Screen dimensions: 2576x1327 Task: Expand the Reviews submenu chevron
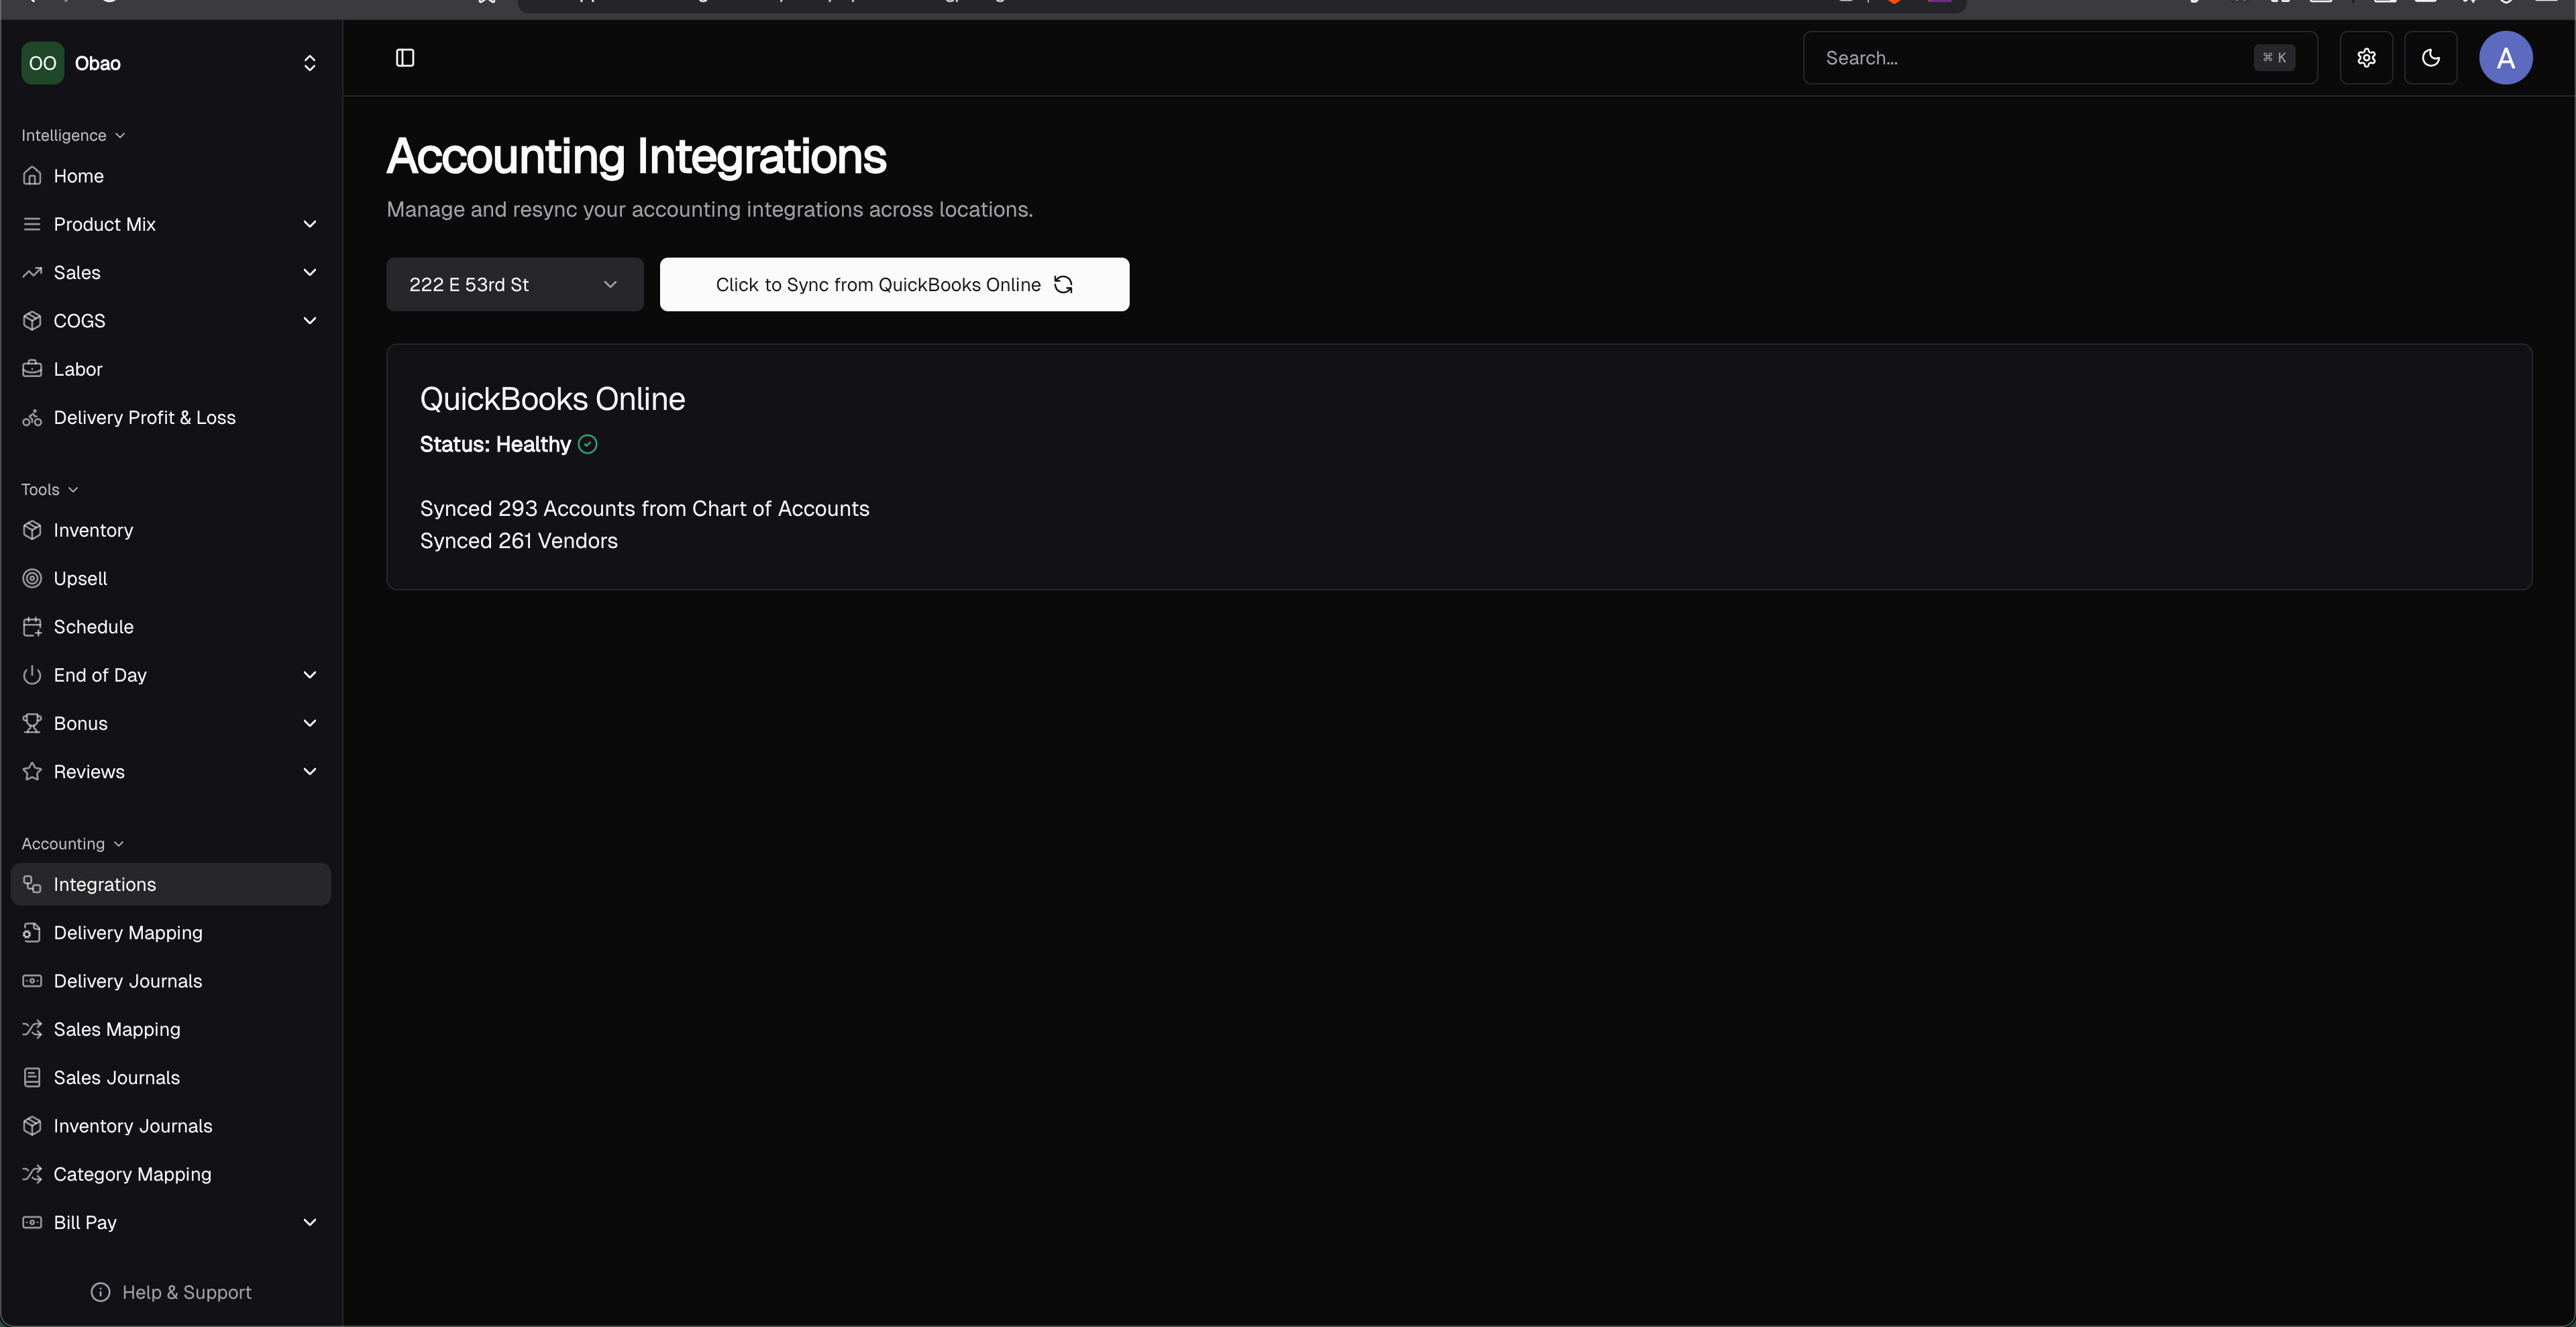(x=310, y=772)
